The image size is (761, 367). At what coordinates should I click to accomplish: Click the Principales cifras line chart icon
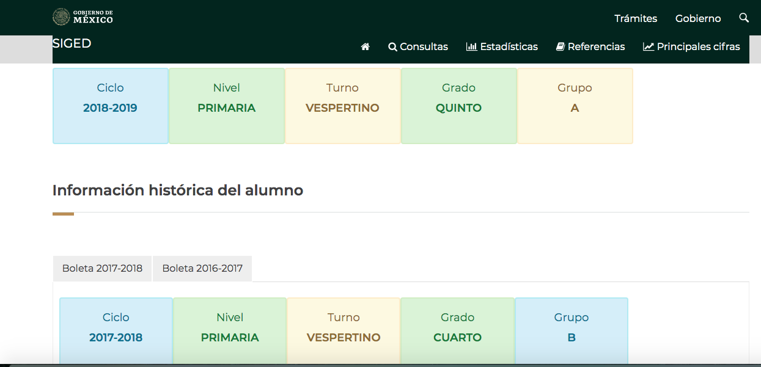pos(649,47)
